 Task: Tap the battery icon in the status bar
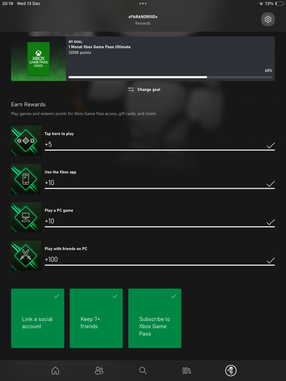[x=279, y=4]
